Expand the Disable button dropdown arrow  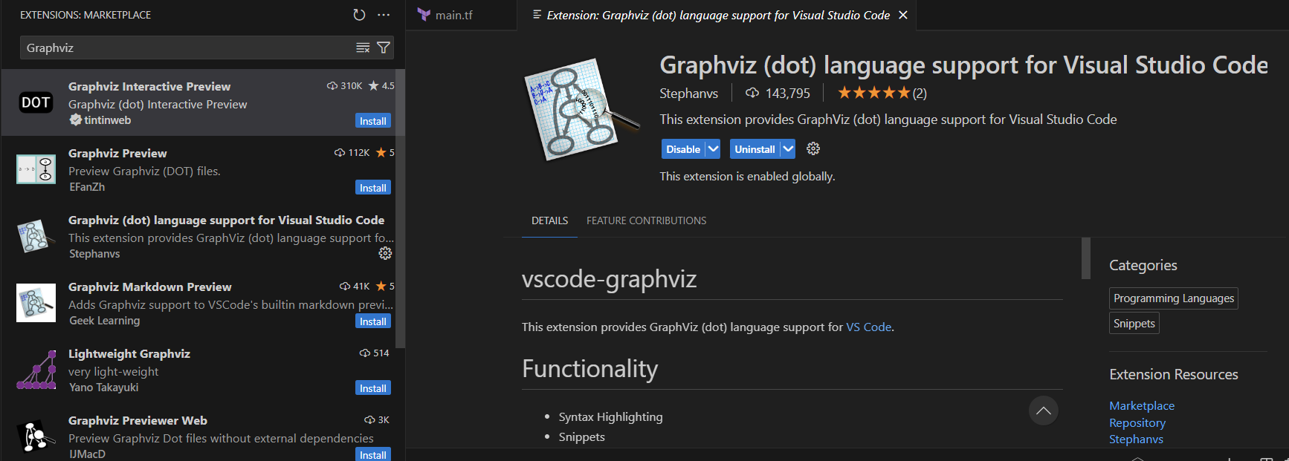(713, 148)
